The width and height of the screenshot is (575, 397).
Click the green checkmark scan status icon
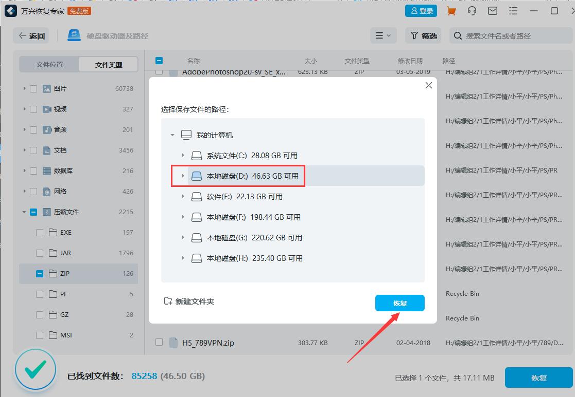coord(35,369)
